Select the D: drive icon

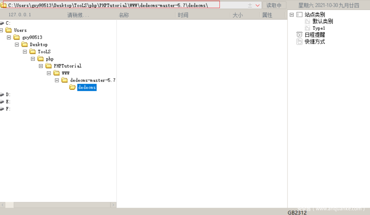click(x=2, y=95)
